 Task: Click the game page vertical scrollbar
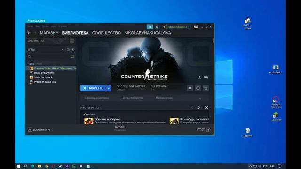click(213, 40)
